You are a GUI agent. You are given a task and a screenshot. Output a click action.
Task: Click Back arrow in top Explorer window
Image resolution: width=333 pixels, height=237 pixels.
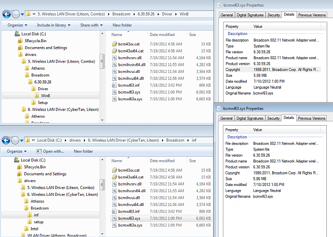(x=7, y=14)
